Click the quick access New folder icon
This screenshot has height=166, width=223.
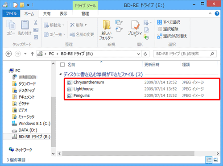[x=22, y=5]
